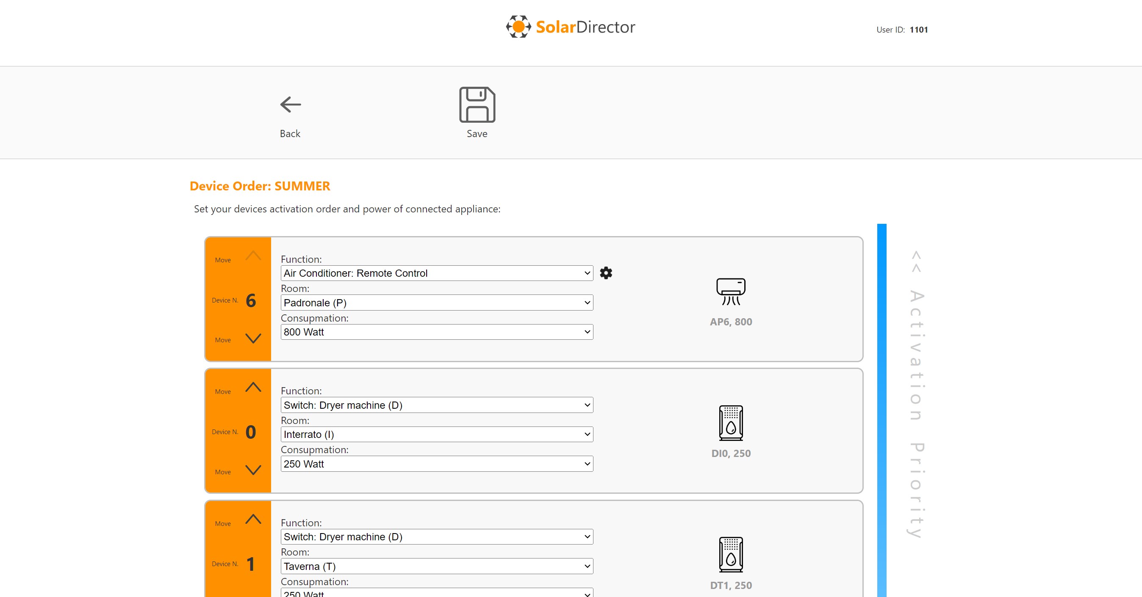Open device 0 250 Watt consumption dropdown
Image resolution: width=1142 pixels, height=597 pixels.
pos(437,464)
